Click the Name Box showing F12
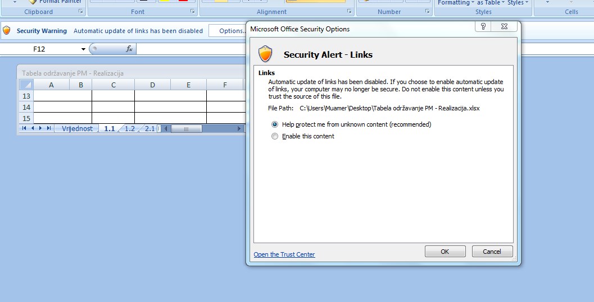Image resolution: width=594 pixels, height=302 pixels. 39,49
